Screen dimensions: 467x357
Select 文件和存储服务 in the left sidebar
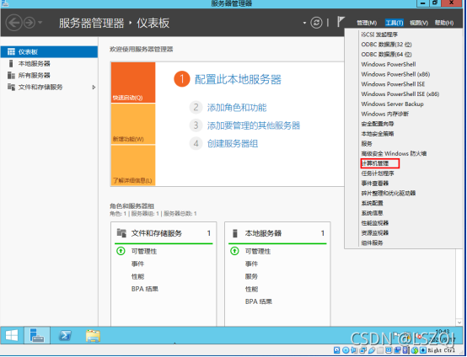49,88
